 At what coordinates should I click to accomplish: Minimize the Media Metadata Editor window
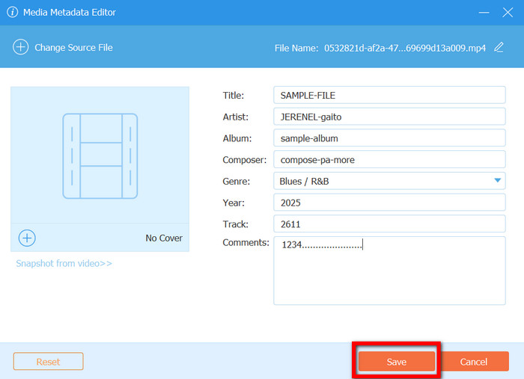[x=483, y=13]
